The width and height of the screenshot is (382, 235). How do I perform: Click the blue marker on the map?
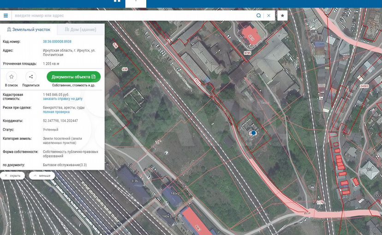253,133
